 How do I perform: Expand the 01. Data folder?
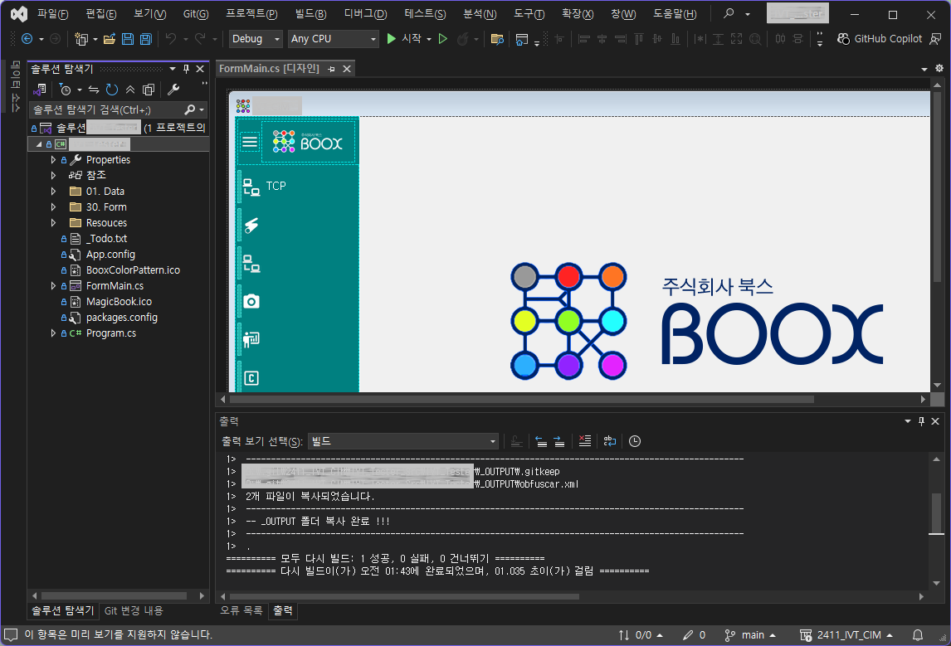click(53, 191)
